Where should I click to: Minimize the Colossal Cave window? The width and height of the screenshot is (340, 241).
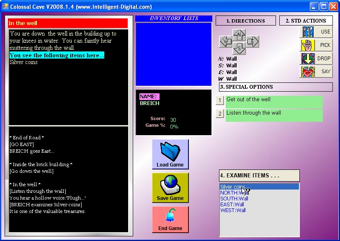click(314, 7)
